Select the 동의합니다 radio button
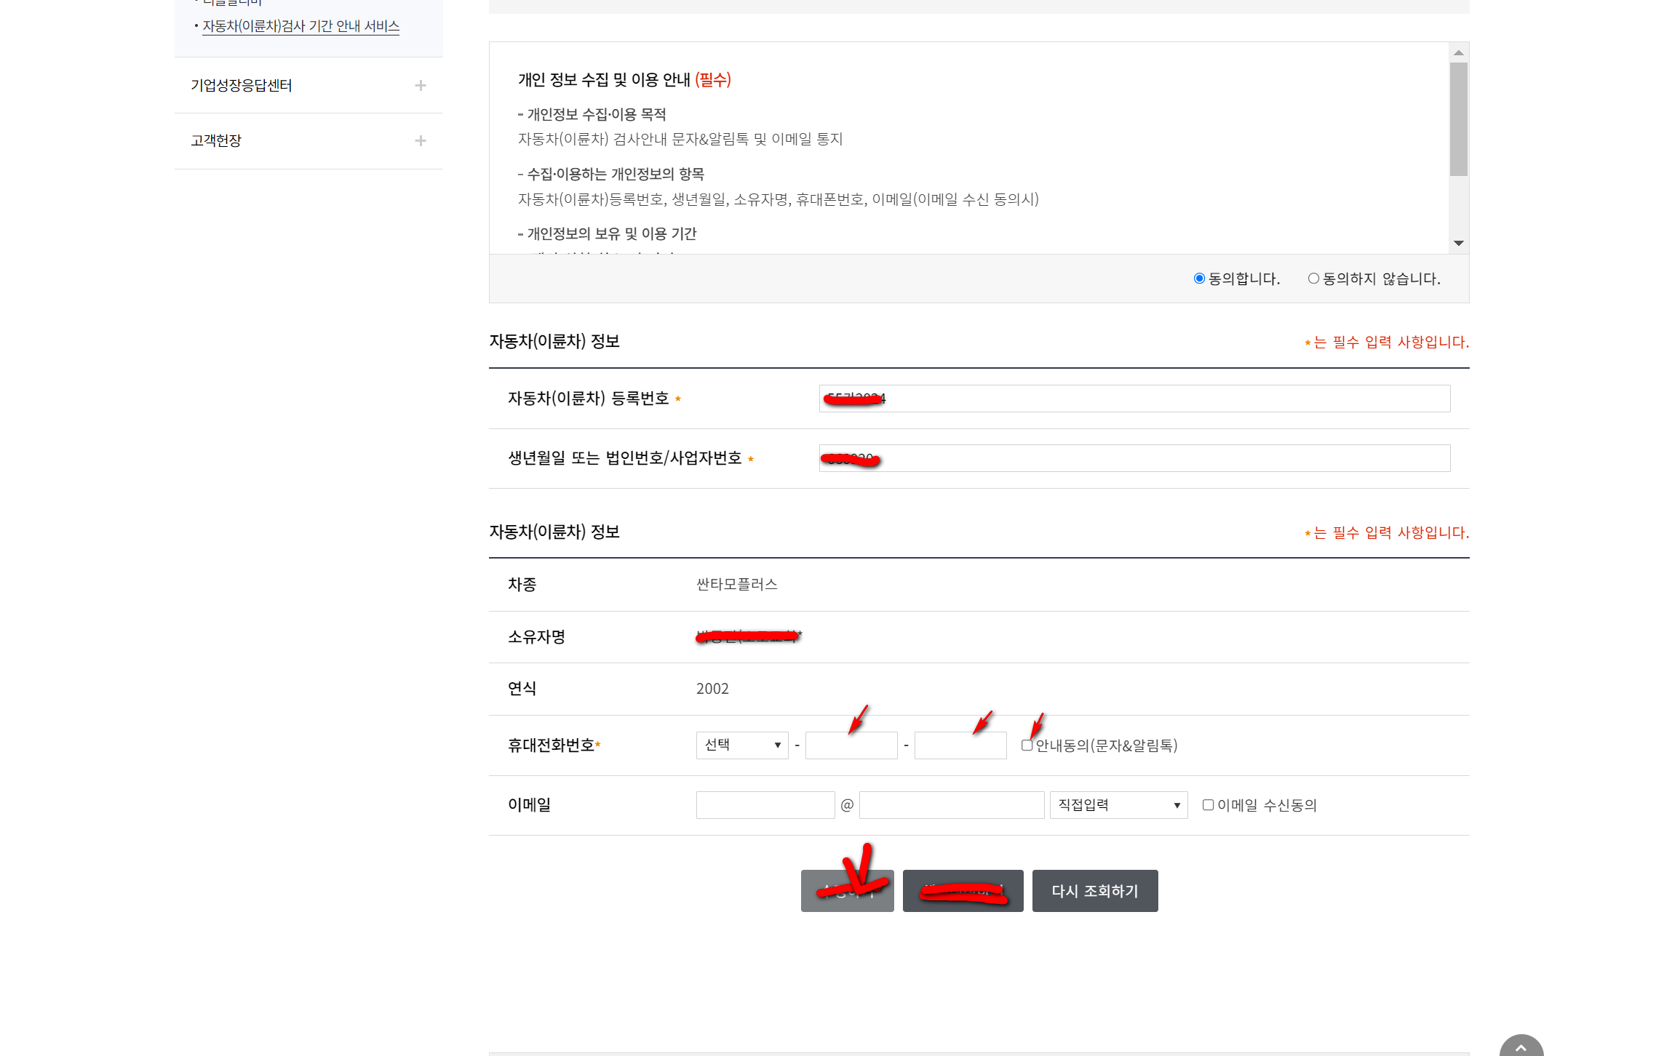Viewport: 1656px width, 1056px height. pos(1199,279)
